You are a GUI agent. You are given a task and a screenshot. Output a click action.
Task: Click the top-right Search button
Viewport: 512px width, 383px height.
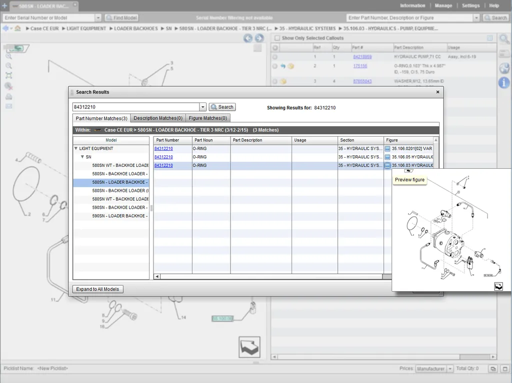coord(495,18)
